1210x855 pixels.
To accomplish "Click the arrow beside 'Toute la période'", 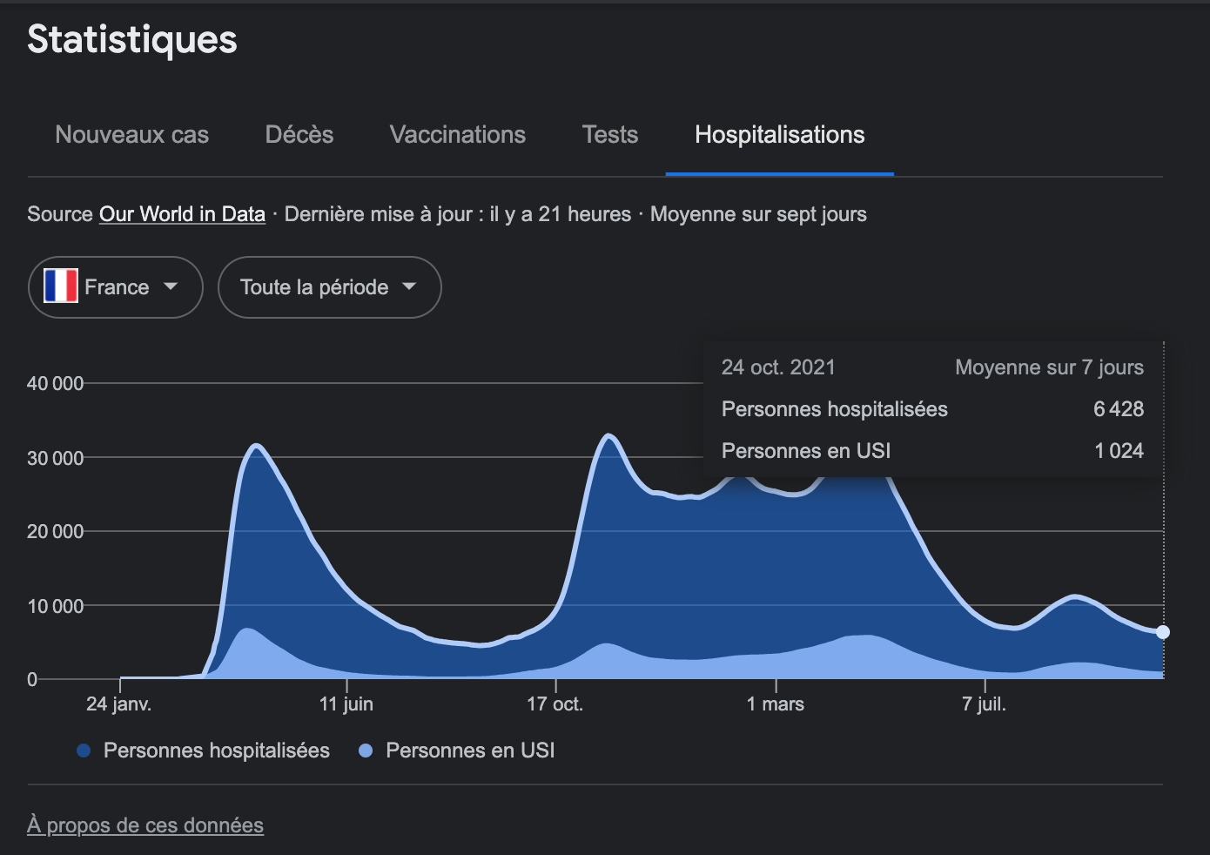I will (409, 286).
